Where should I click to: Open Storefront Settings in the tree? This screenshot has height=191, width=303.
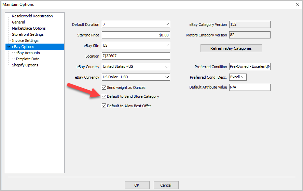coord(28,34)
